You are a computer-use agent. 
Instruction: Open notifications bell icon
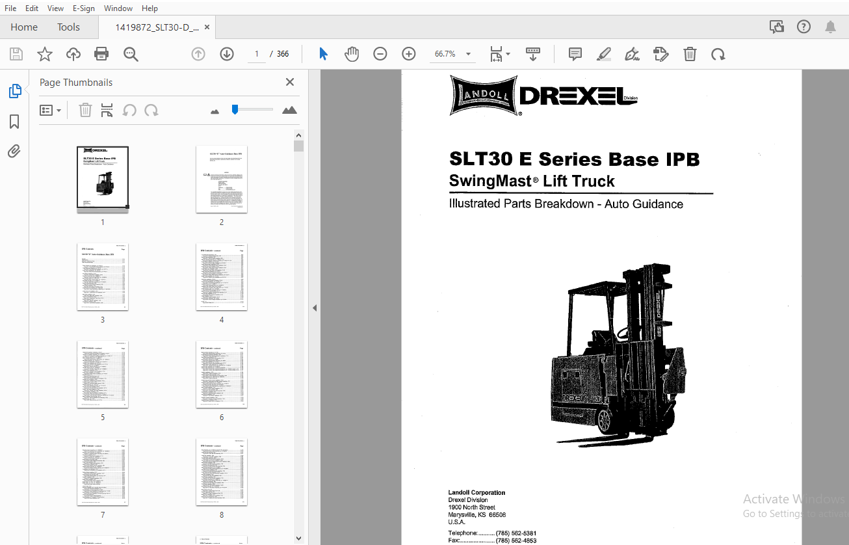point(830,27)
